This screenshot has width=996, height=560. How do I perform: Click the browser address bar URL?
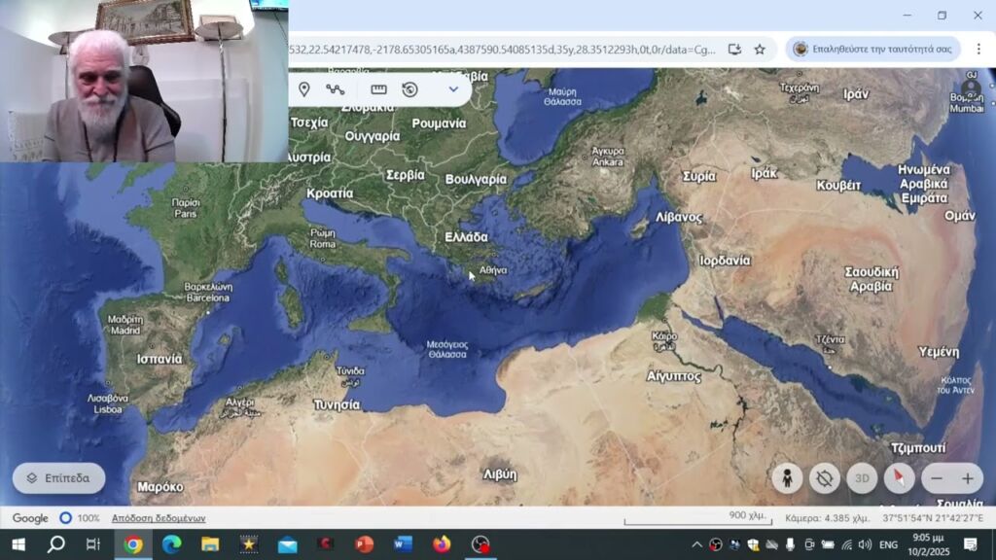[502, 50]
